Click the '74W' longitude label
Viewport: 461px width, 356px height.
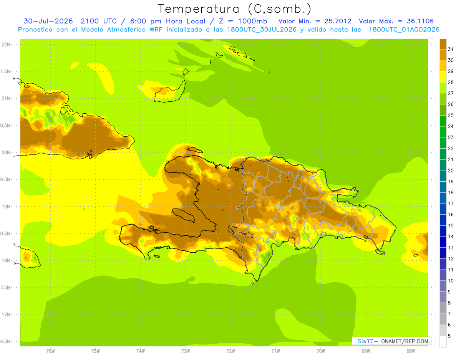click(x=141, y=351)
